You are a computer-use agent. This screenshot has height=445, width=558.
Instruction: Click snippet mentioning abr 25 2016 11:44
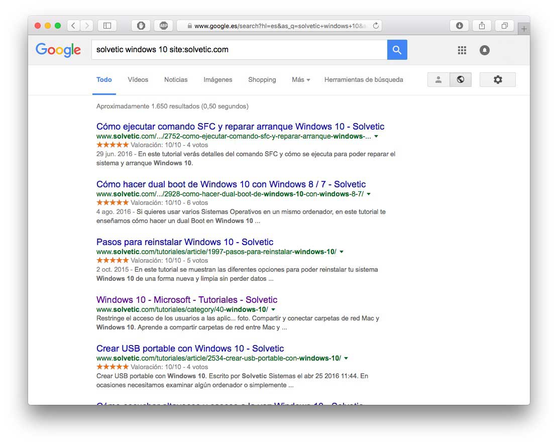tap(232, 380)
